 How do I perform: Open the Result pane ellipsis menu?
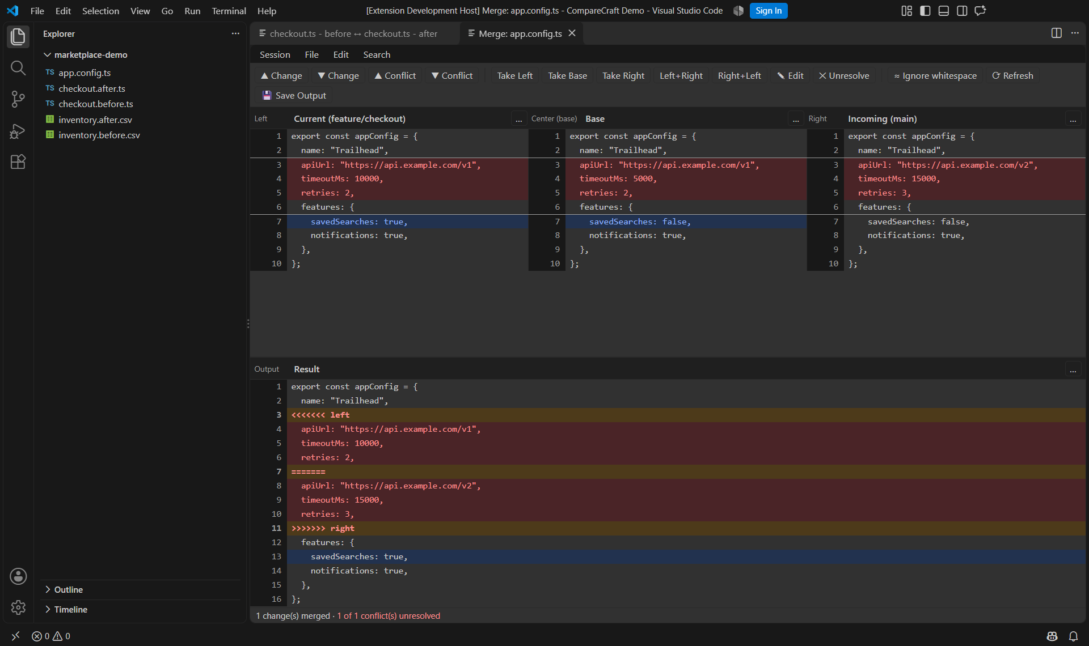pyautogui.click(x=1073, y=369)
